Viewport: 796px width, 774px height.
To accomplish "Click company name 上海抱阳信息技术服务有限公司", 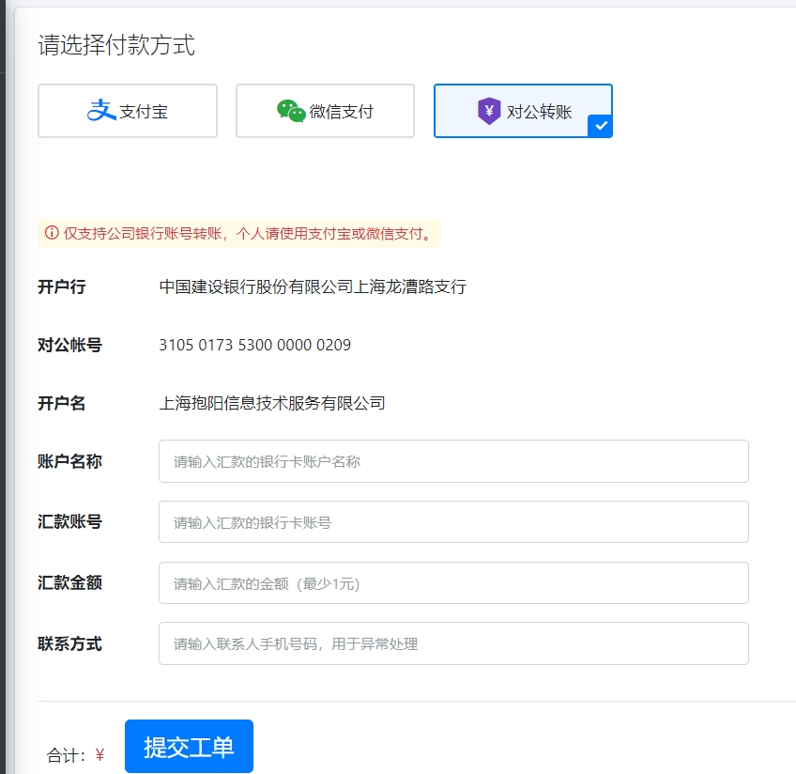I will [272, 403].
